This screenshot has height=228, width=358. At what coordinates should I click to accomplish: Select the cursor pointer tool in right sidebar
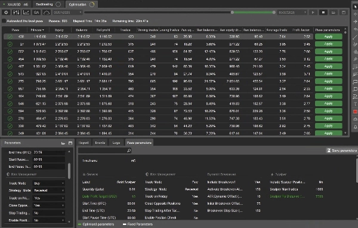tap(355, 7)
